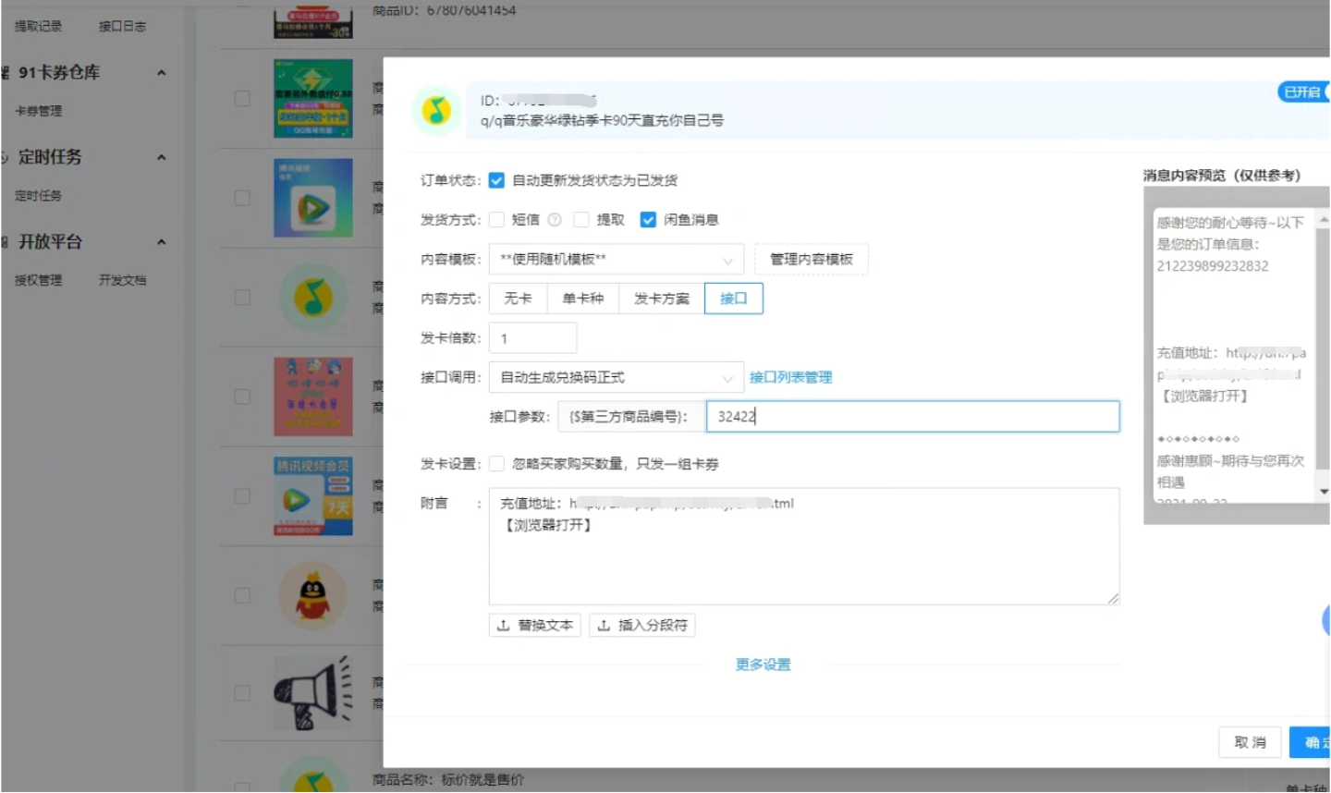Click the blue 确定 button
The width and height of the screenshot is (1331, 793).
(1310, 742)
